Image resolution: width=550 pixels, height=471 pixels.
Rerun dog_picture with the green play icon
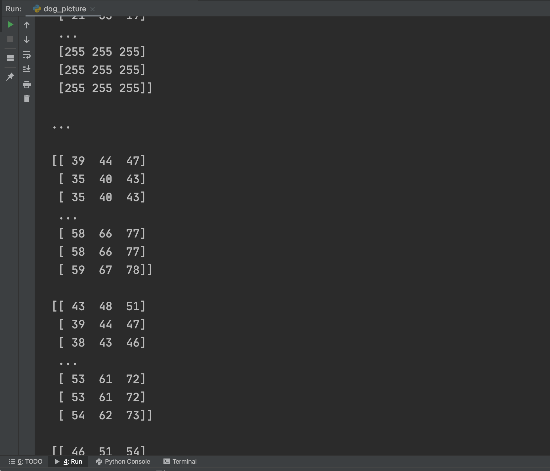pos(10,25)
